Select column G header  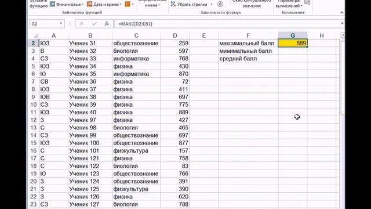(293, 35)
